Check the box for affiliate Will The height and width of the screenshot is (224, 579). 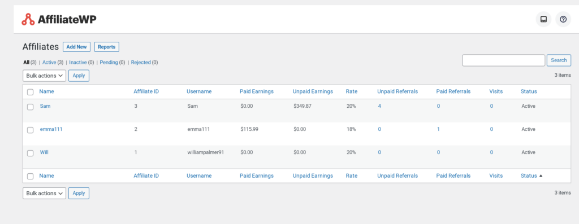click(31, 153)
